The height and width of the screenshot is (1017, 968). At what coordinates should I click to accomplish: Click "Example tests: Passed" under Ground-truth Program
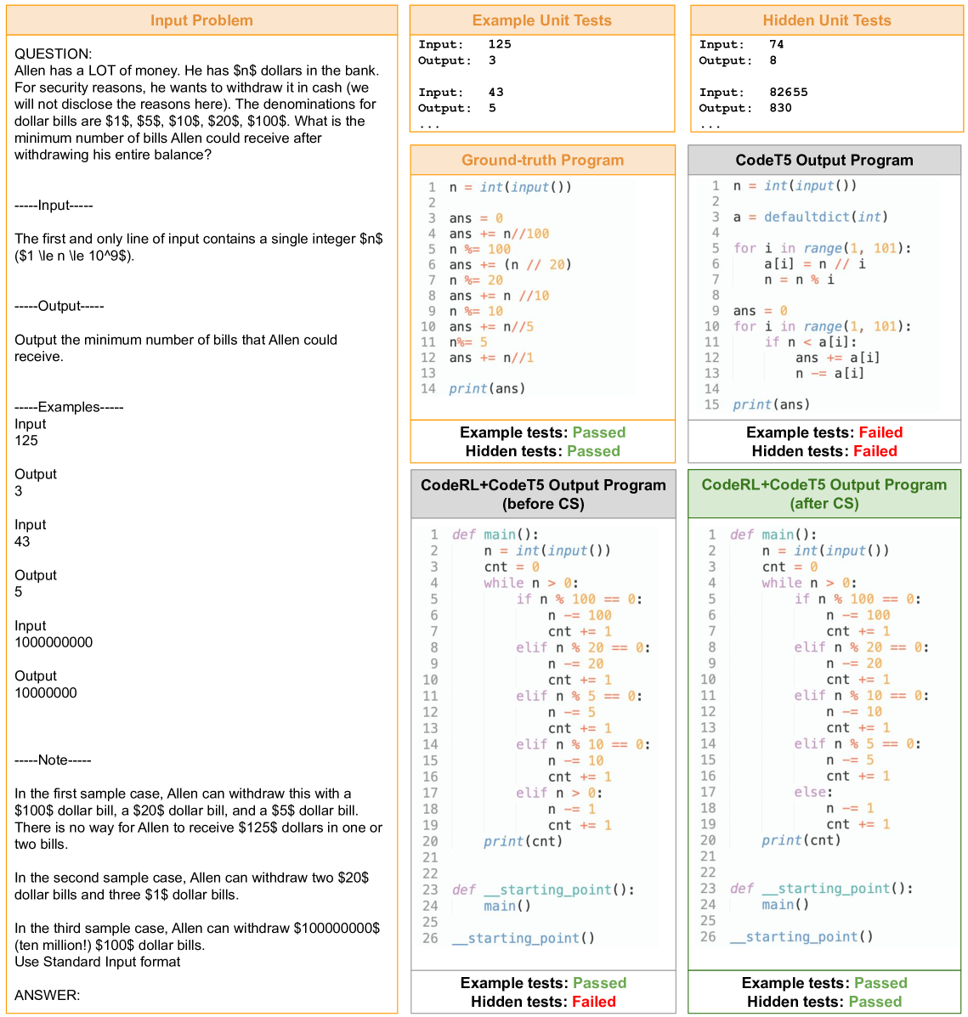(542, 432)
